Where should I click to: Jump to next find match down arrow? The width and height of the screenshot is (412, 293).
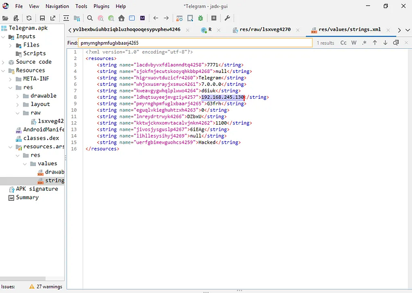point(385,43)
